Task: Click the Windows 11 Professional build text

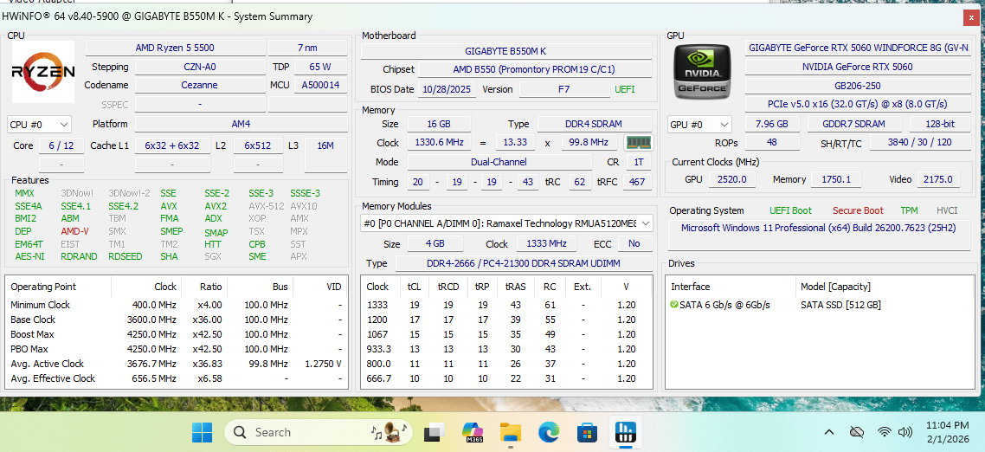Action: pos(818,228)
